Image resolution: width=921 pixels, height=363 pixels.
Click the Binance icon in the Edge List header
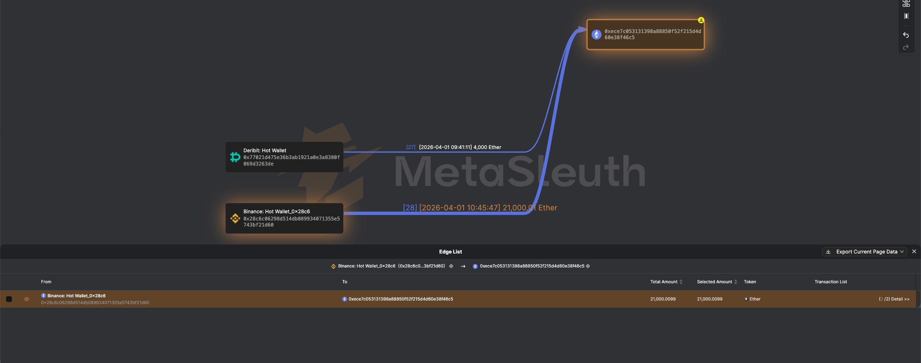point(333,266)
